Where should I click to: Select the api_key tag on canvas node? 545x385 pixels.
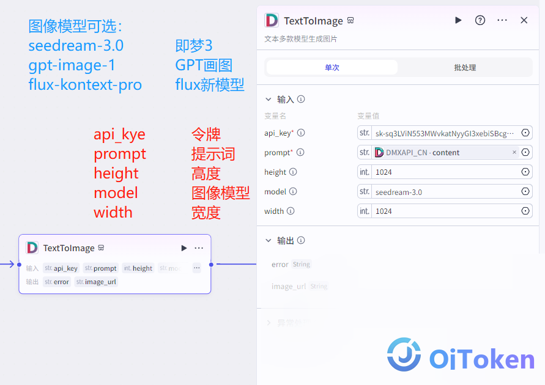point(61,268)
